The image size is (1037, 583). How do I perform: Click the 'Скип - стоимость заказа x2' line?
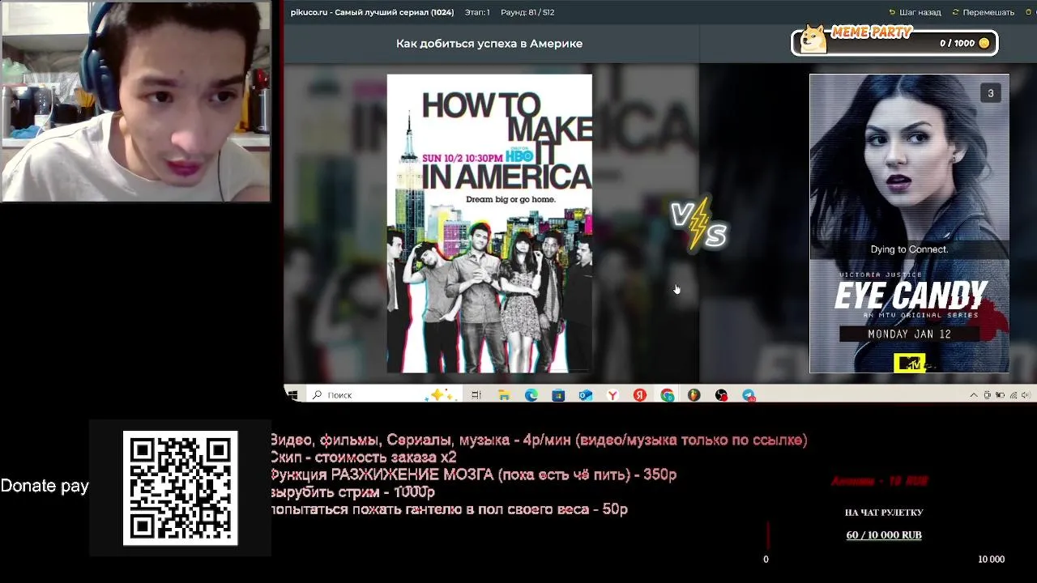click(363, 457)
